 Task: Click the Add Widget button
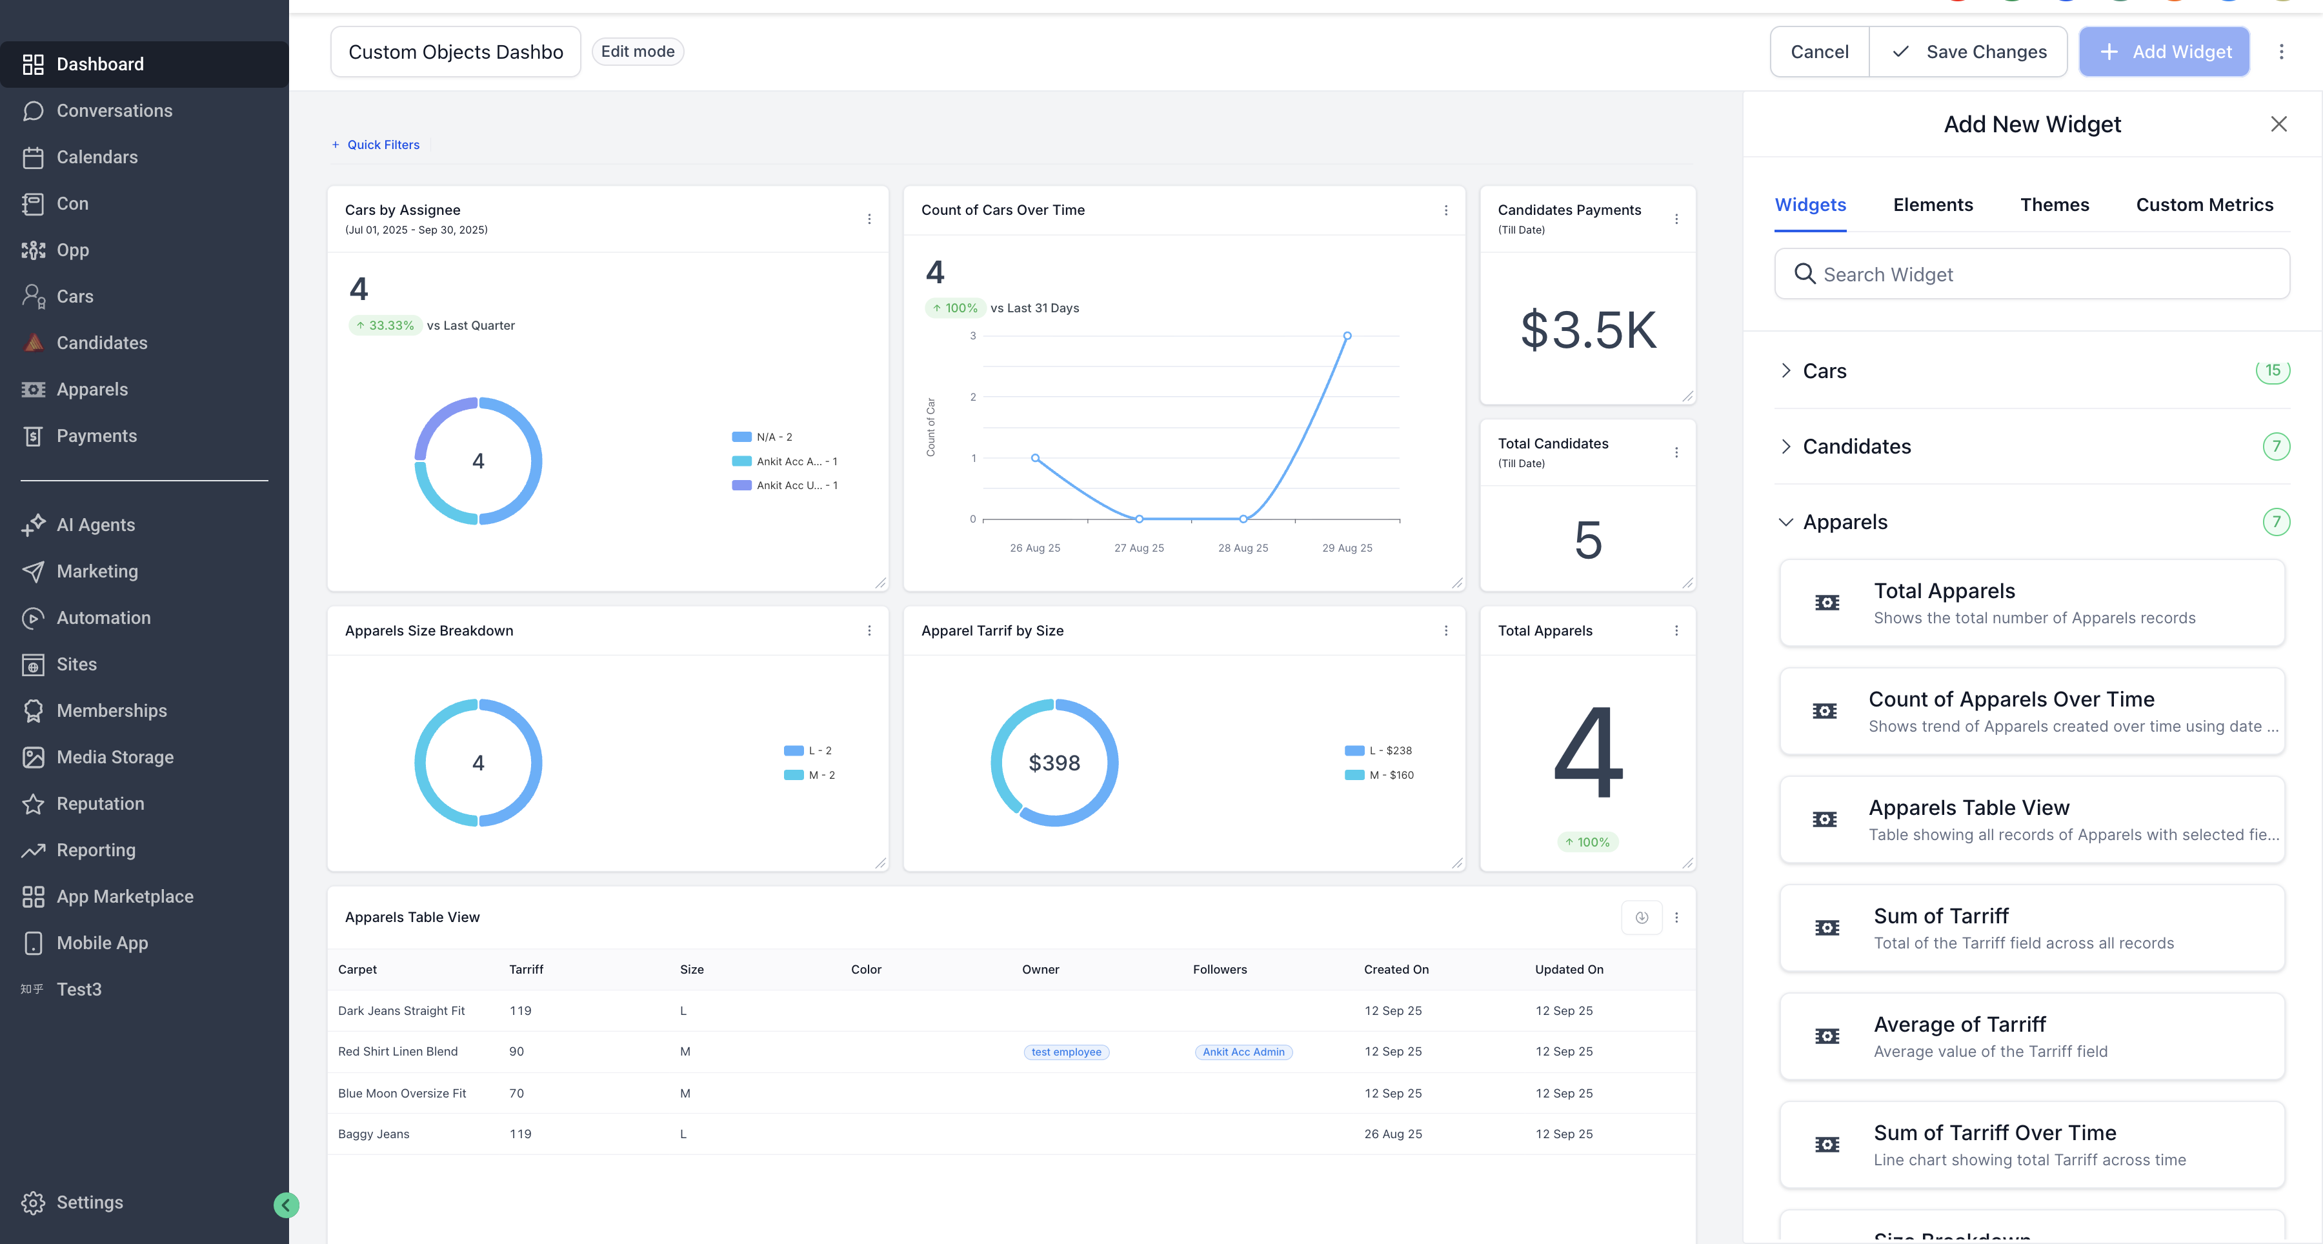click(x=2164, y=52)
